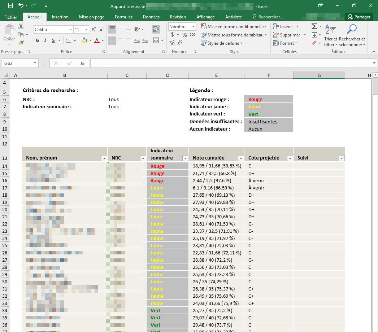Apply accounting dollar format
Viewport: 378px width, 332px height.
click(172, 35)
